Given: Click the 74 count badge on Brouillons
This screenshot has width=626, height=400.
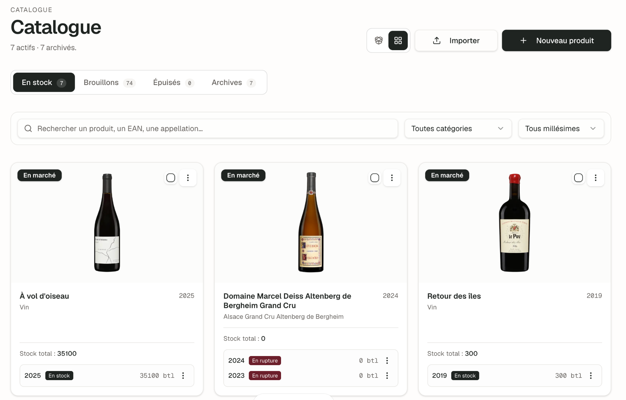Looking at the screenshot, I should pyautogui.click(x=129, y=83).
